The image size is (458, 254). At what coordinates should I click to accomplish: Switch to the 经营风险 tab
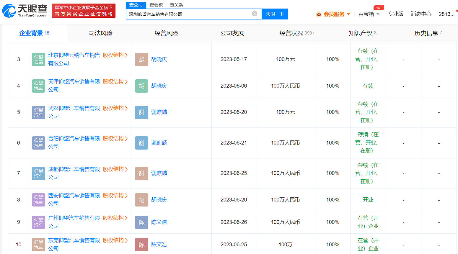pyautogui.click(x=166, y=33)
